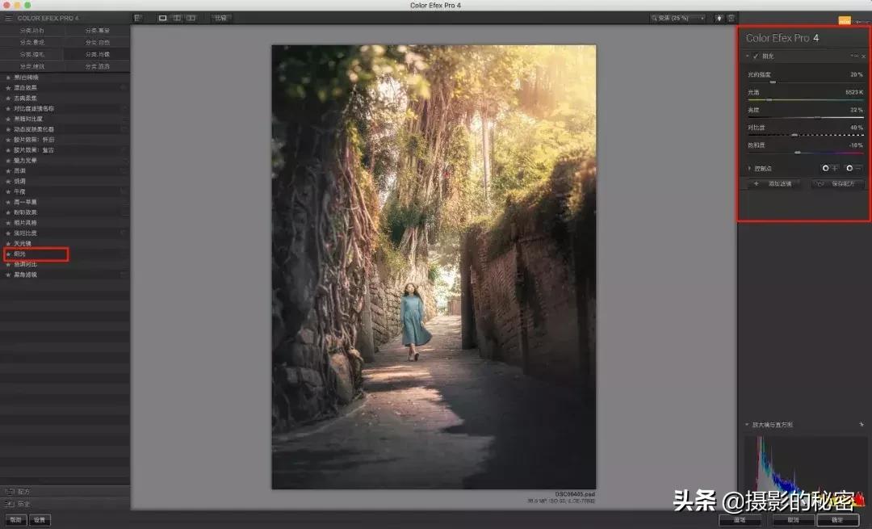Expand the 控制点 control points section
872x529 pixels.
point(749,169)
